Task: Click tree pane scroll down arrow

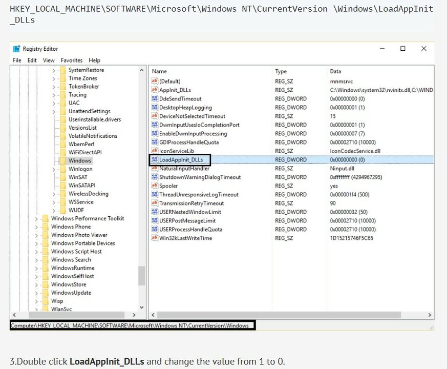Action: click(142, 307)
